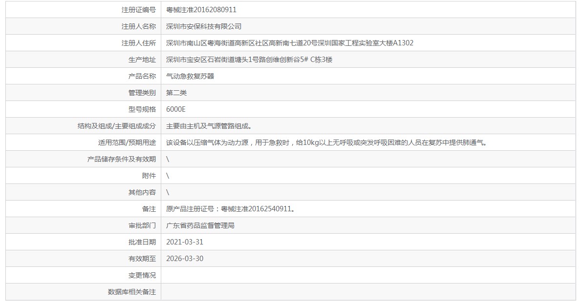Select registration number 粤械注准20162080911
The width and height of the screenshot is (583, 304).
(201, 10)
